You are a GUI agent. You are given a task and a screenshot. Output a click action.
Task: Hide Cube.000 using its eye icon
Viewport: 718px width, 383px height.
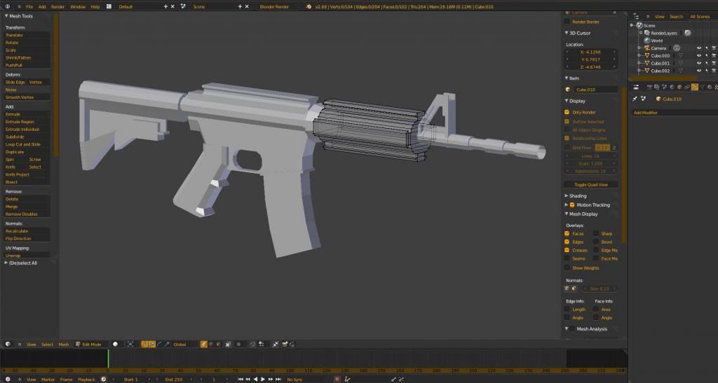[698, 55]
